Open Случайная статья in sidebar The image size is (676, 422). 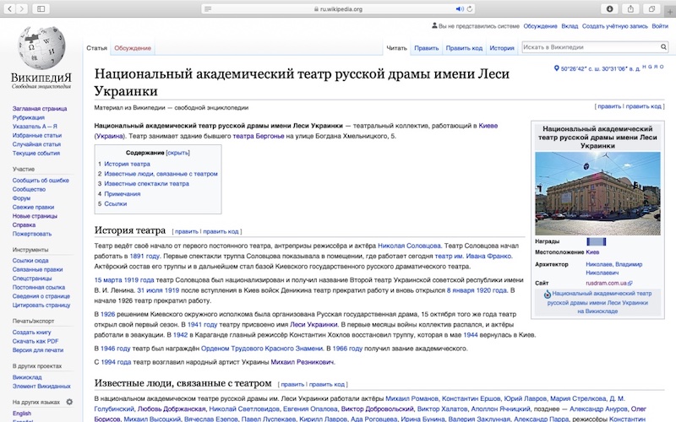click(x=36, y=144)
